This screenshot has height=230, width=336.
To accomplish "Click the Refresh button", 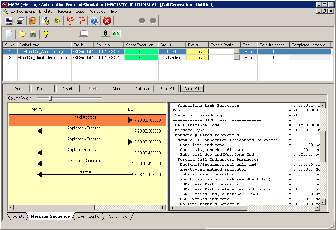I will [142, 89].
